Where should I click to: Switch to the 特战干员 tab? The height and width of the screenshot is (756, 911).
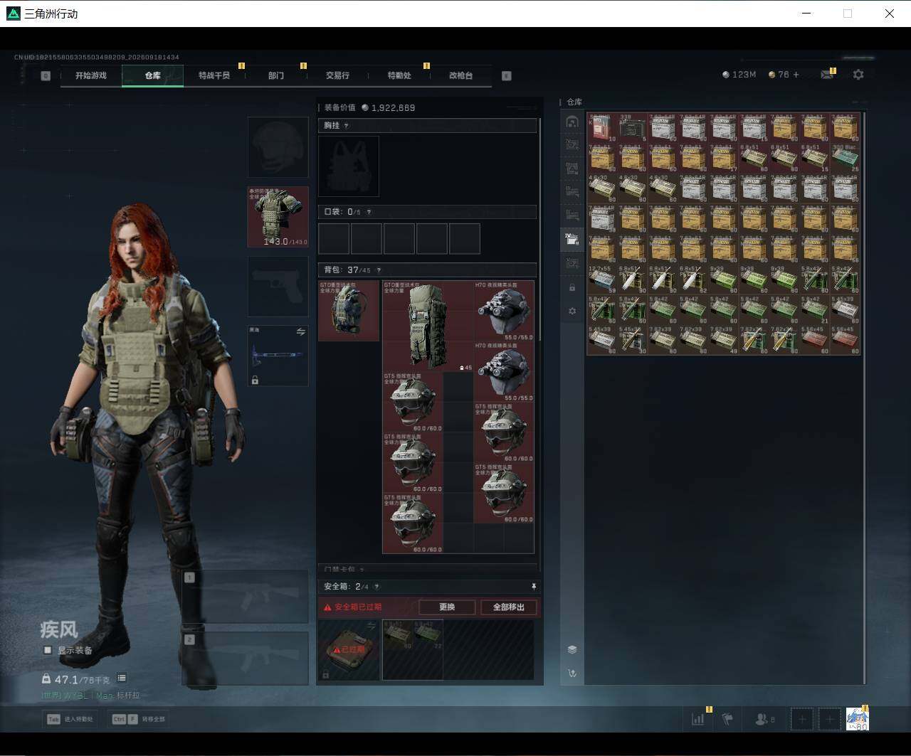[214, 75]
